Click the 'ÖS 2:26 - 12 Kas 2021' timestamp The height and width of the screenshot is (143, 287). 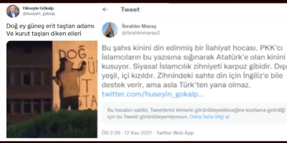pos(127,133)
